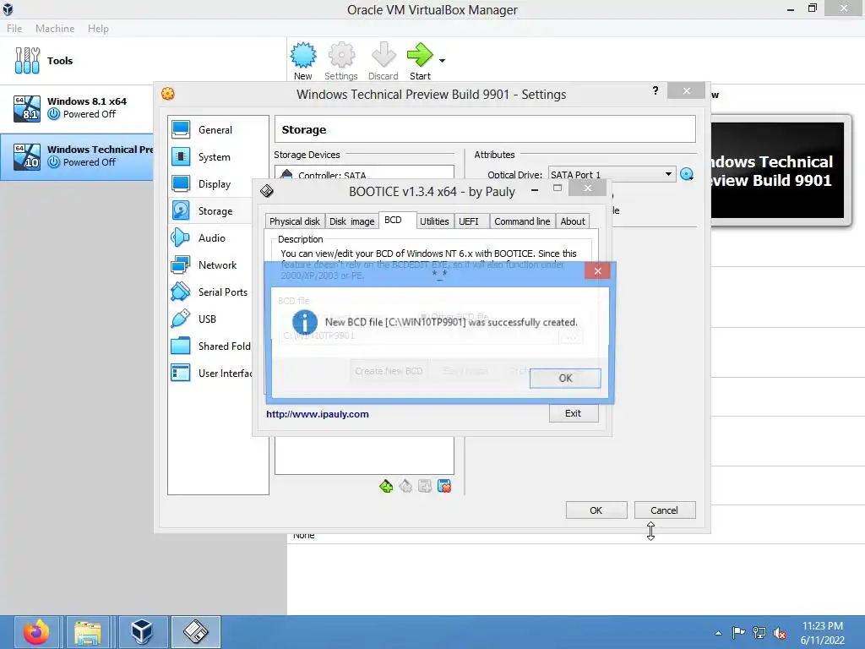Click the add attachment icon below storage tree
Viewport: 865px width, 649px height.
425,486
